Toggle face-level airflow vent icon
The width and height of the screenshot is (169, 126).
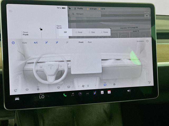click(x=57, y=42)
